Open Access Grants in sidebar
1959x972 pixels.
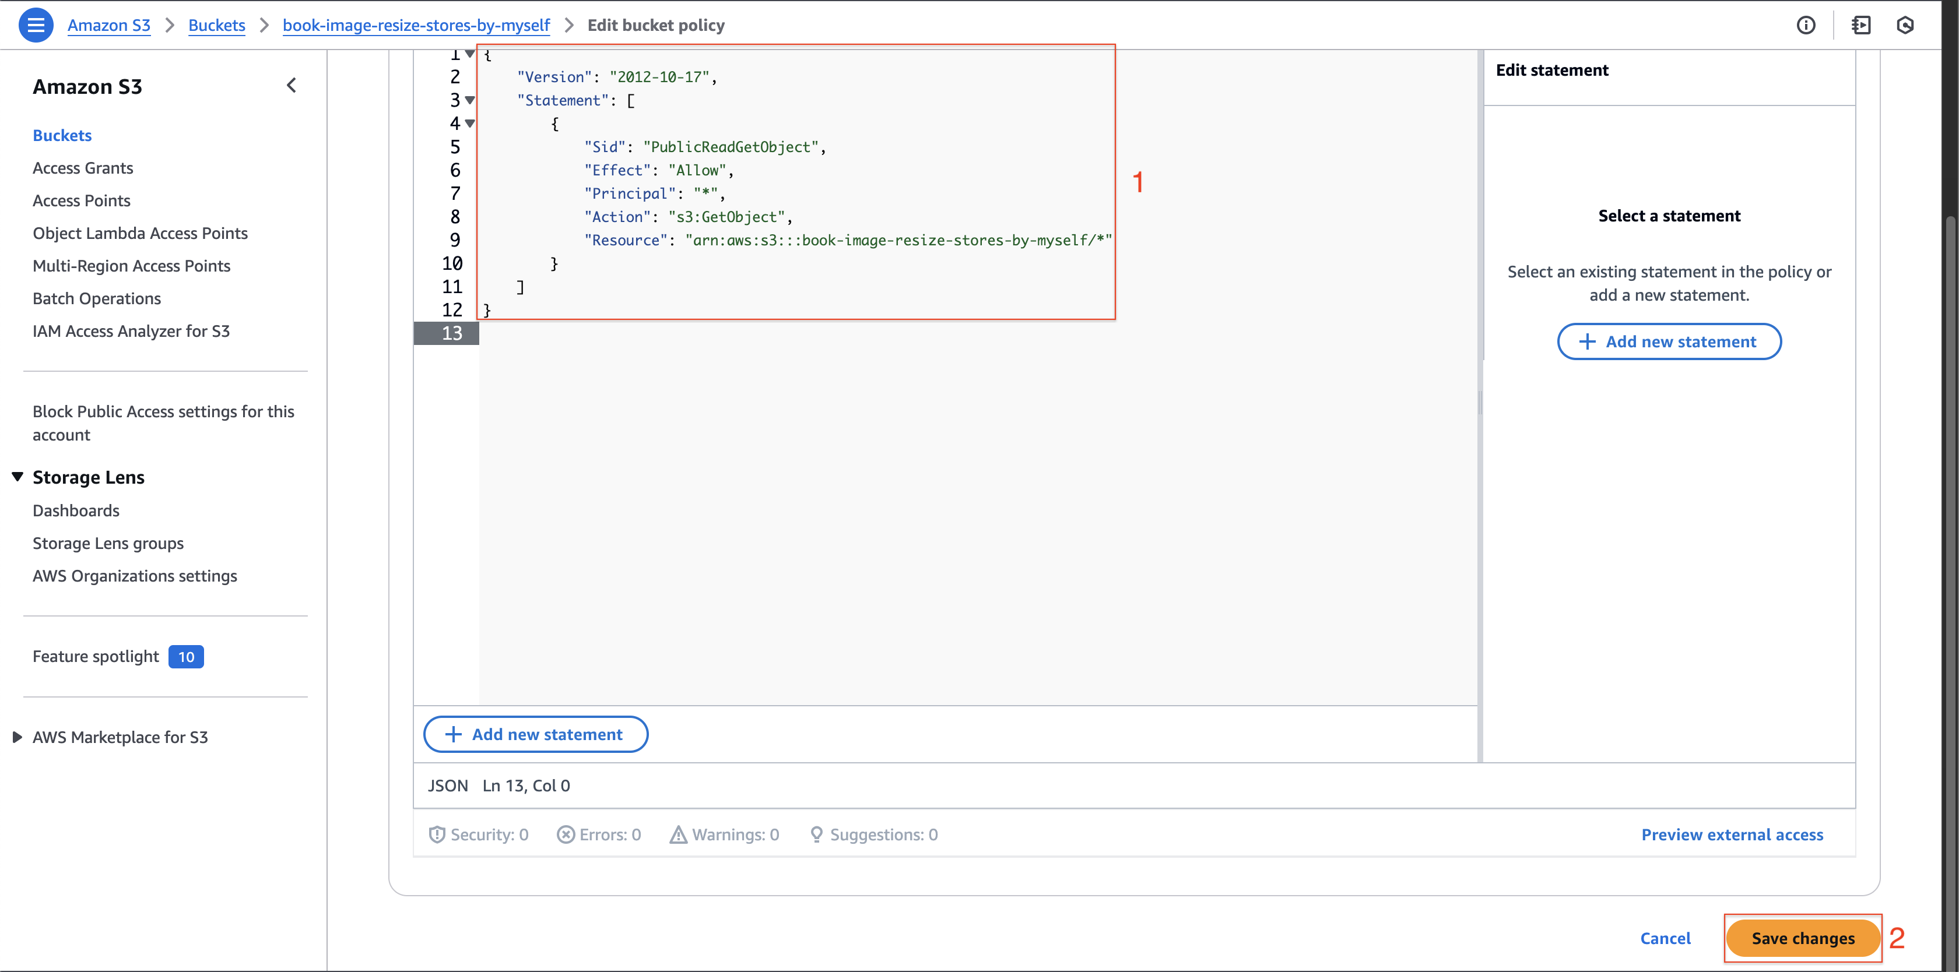tap(83, 168)
